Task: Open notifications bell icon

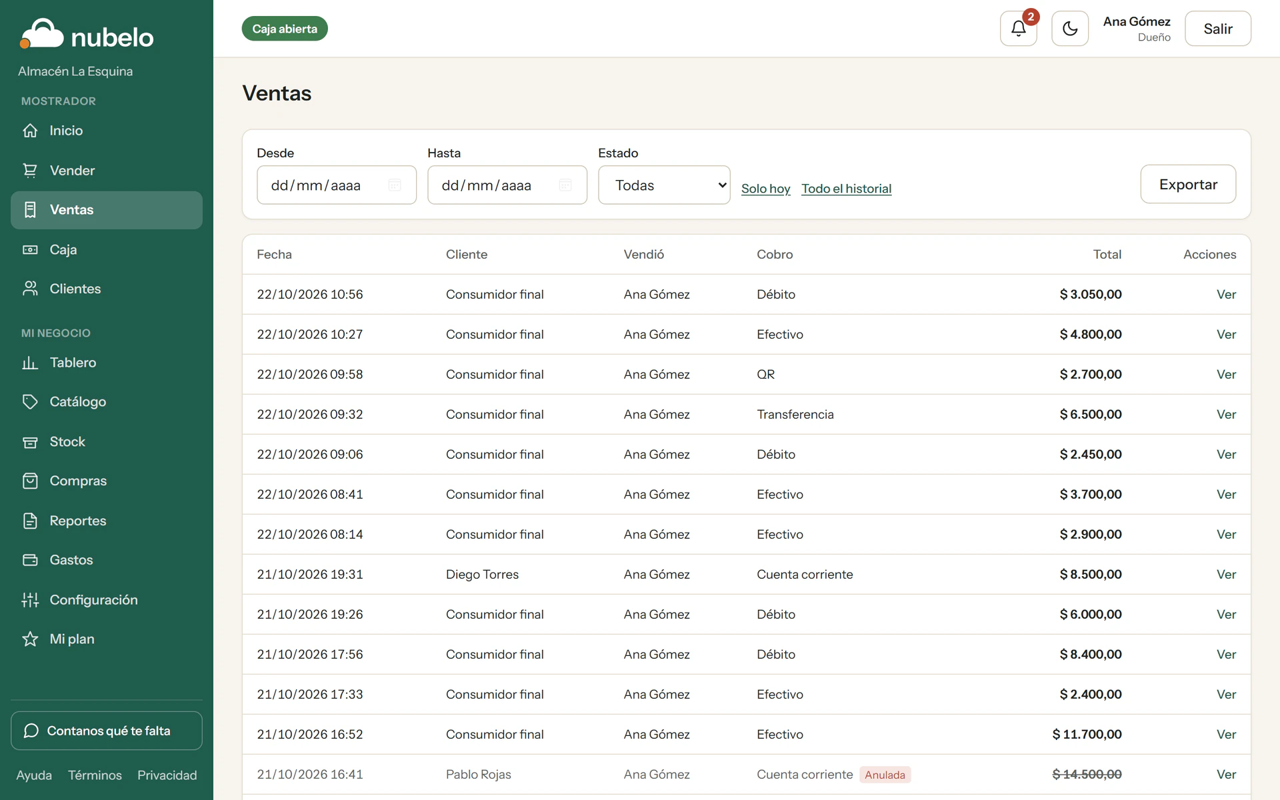Action: [1018, 29]
